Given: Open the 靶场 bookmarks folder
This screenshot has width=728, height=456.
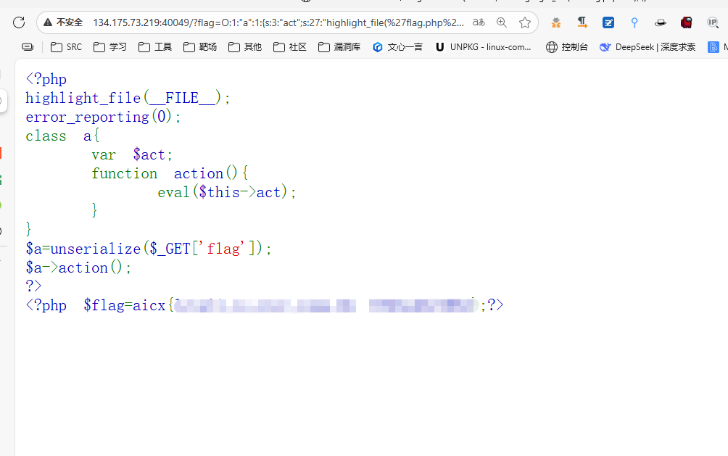Looking at the screenshot, I should pos(200,47).
